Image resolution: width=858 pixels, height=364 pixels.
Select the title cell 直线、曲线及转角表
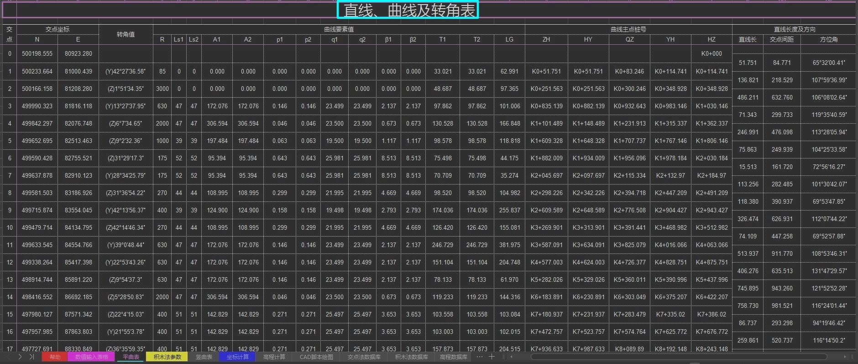coord(408,10)
